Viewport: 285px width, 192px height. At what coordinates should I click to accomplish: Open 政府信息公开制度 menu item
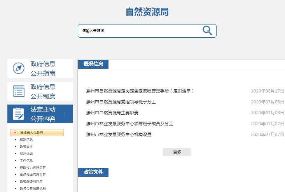pos(43,91)
